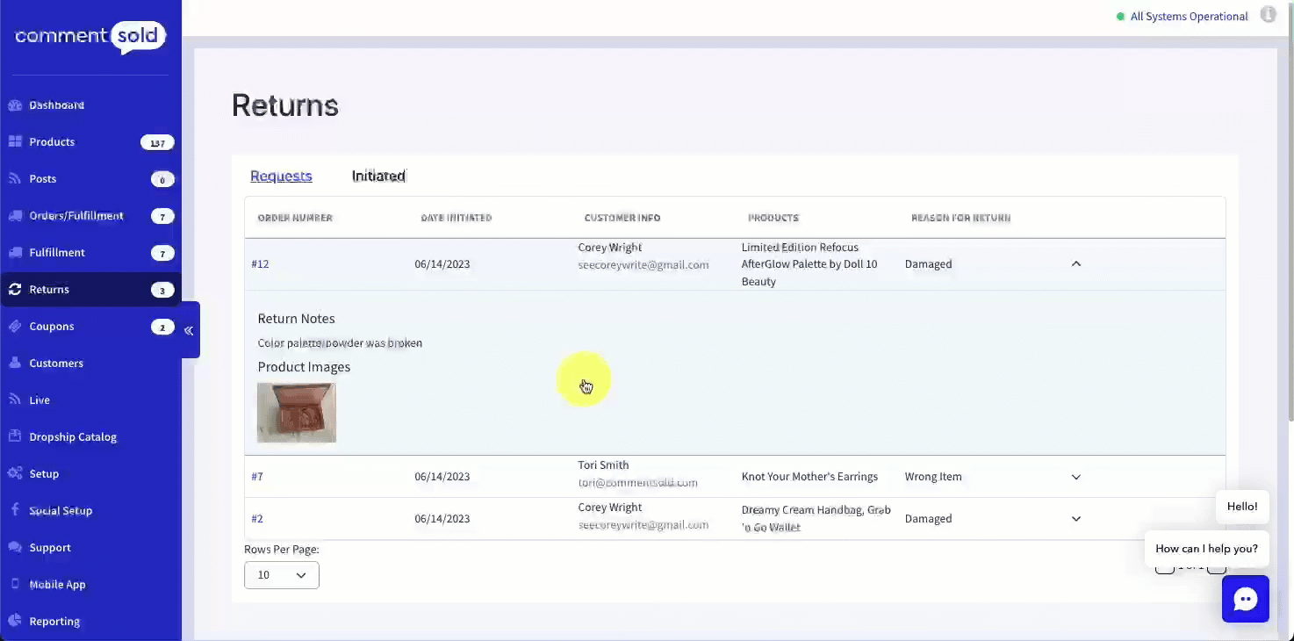Image resolution: width=1294 pixels, height=641 pixels.
Task: Open order number #12 link
Action: (x=260, y=263)
